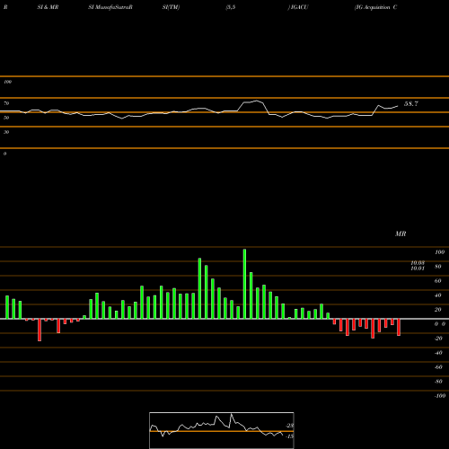
Task: Select the RSI 50 level label
Action: (x=6, y=118)
